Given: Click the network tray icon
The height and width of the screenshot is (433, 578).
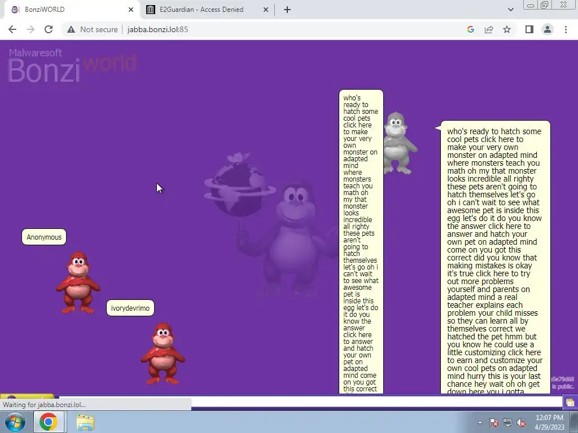Looking at the screenshot, I should click(507, 422).
